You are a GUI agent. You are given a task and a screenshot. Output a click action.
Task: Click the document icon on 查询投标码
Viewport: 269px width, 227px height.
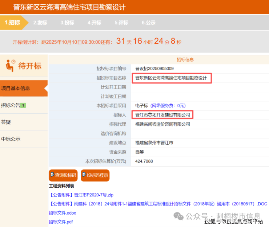coord(53,175)
